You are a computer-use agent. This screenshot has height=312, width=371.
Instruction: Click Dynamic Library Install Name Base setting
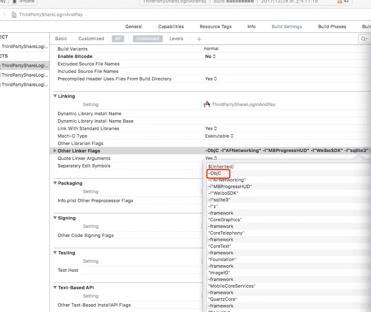click(96, 121)
